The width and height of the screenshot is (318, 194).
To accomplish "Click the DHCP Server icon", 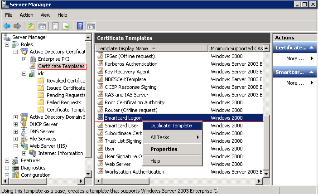I will pyautogui.click(x=24, y=124).
